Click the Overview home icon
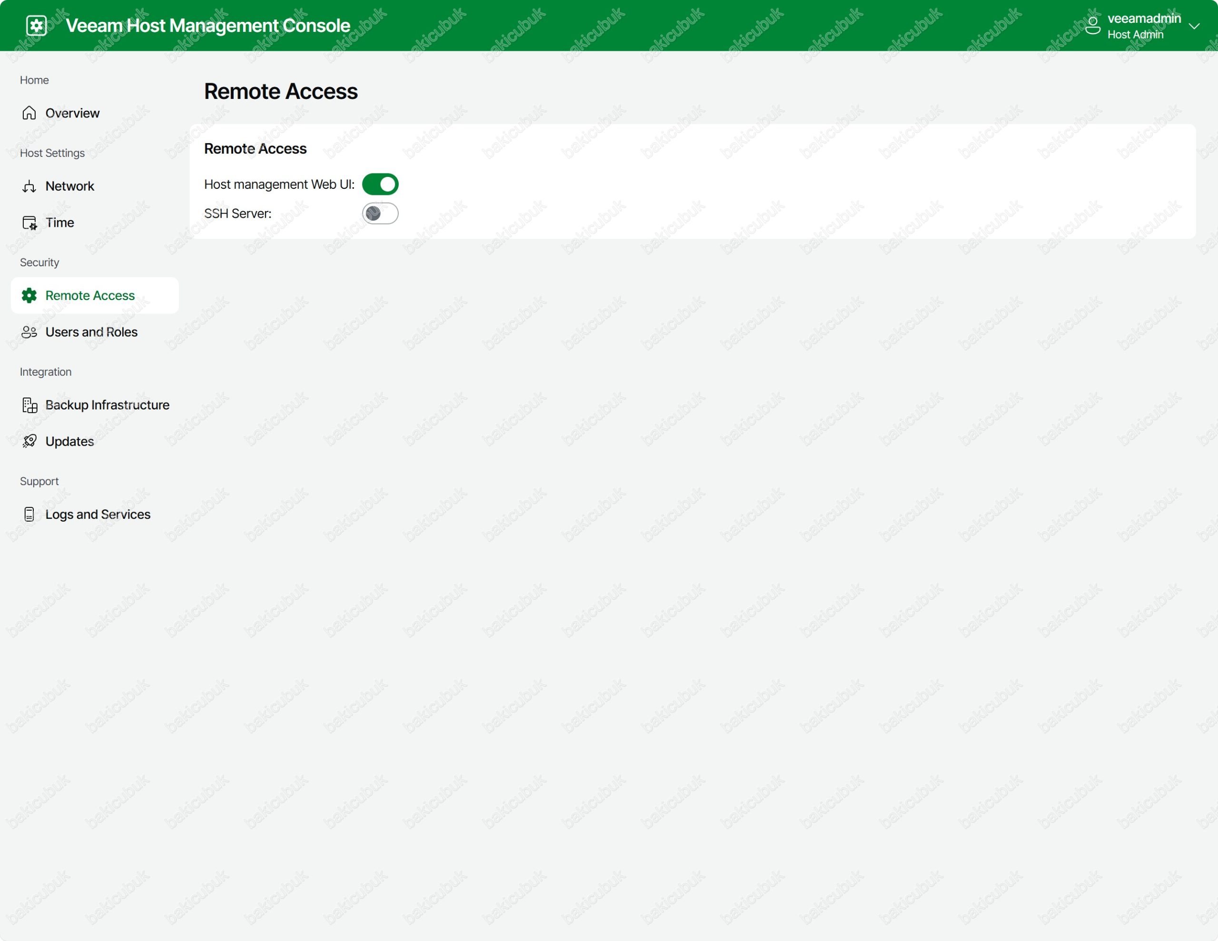This screenshot has height=941, width=1218. pyautogui.click(x=29, y=113)
